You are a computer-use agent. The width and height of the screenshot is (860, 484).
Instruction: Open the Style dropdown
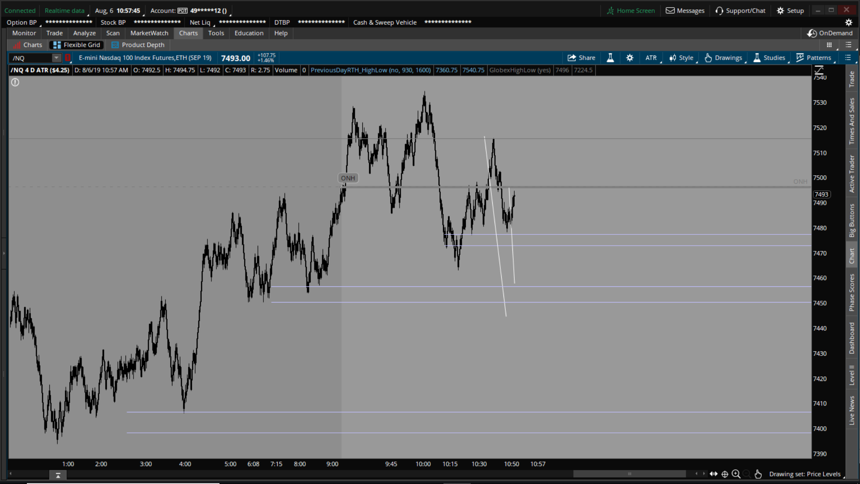tap(682, 58)
